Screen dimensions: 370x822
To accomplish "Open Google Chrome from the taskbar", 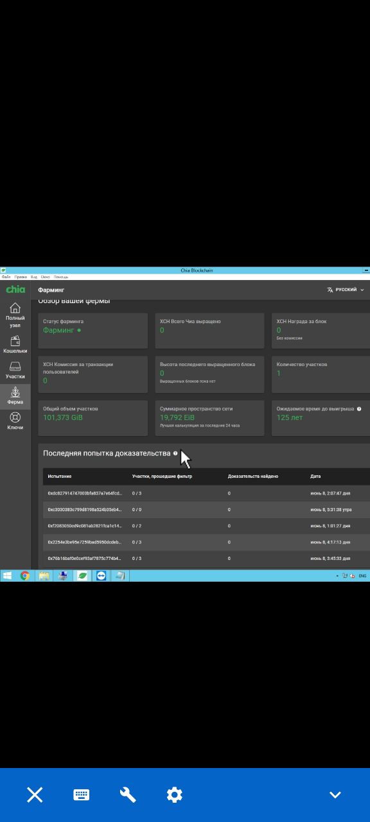I will tap(25, 576).
